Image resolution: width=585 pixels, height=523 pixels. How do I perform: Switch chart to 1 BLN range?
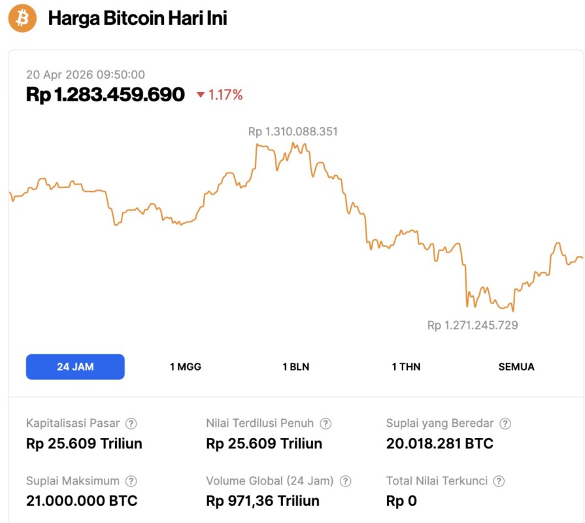pos(295,367)
